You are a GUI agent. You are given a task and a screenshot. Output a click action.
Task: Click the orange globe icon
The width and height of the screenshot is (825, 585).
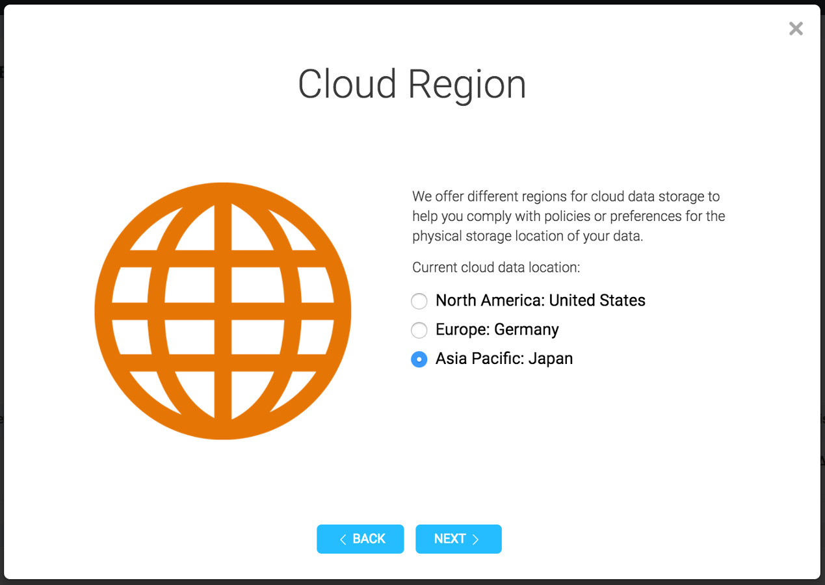[222, 311]
